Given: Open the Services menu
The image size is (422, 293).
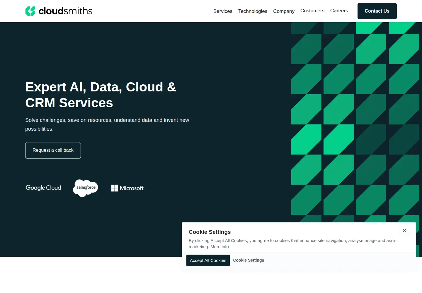Looking at the screenshot, I should pos(223,11).
